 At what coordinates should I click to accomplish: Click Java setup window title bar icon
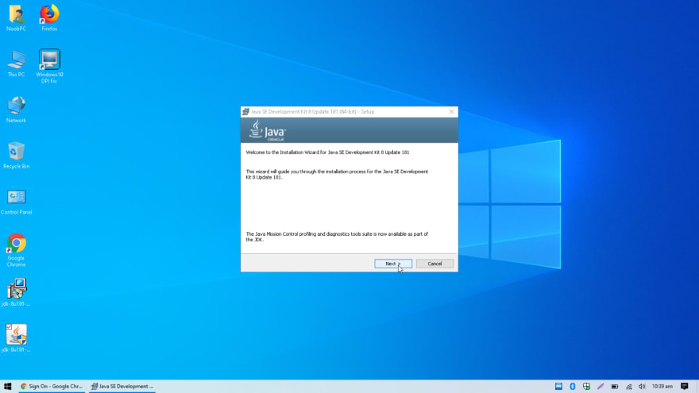(245, 112)
